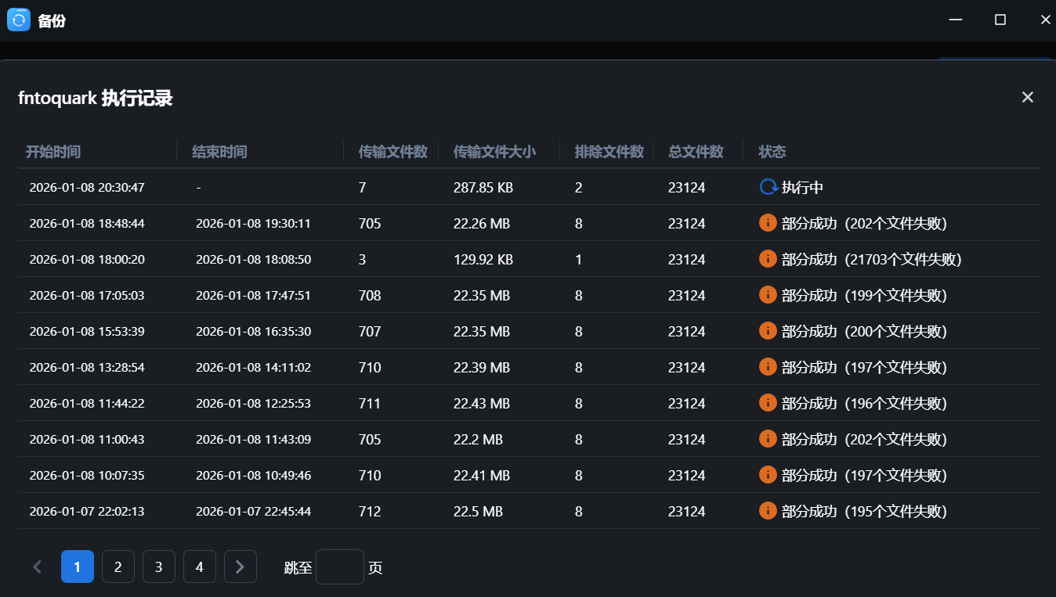The width and height of the screenshot is (1056, 597).
Task: Select the next page arrow
Action: point(240,566)
